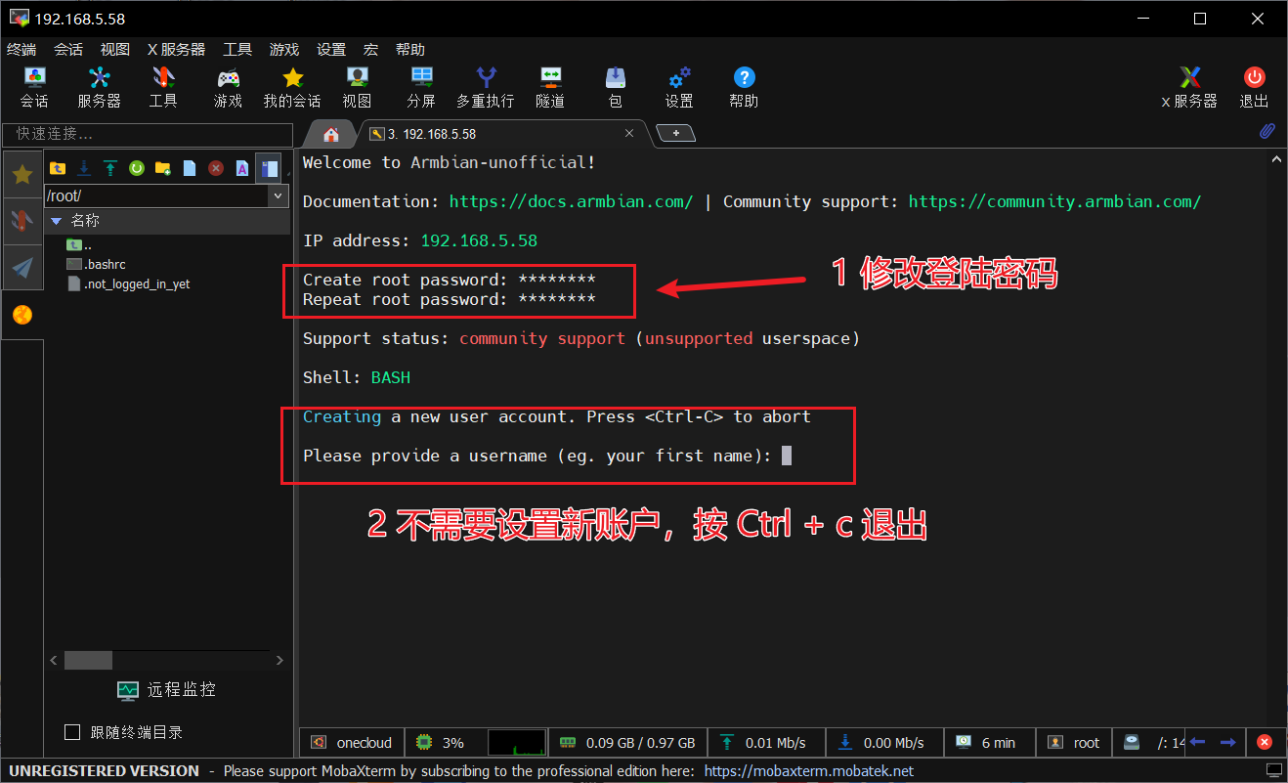
Task: Toggle the side-panel layout icon in SFTP toolbar
Action: 269,168
